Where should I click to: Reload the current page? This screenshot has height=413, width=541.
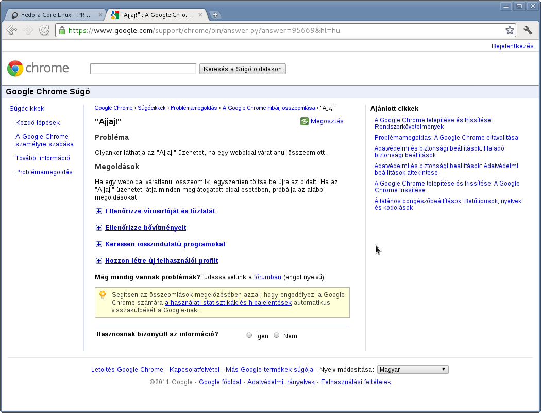(x=44, y=30)
